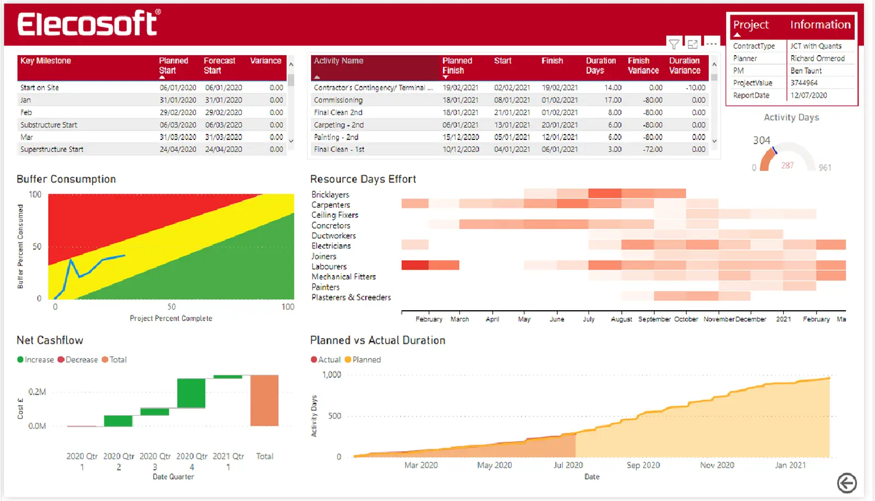Screen dimensions: 875x501
Task: Sort activities by the Duration Days column
Action: tap(600, 65)
